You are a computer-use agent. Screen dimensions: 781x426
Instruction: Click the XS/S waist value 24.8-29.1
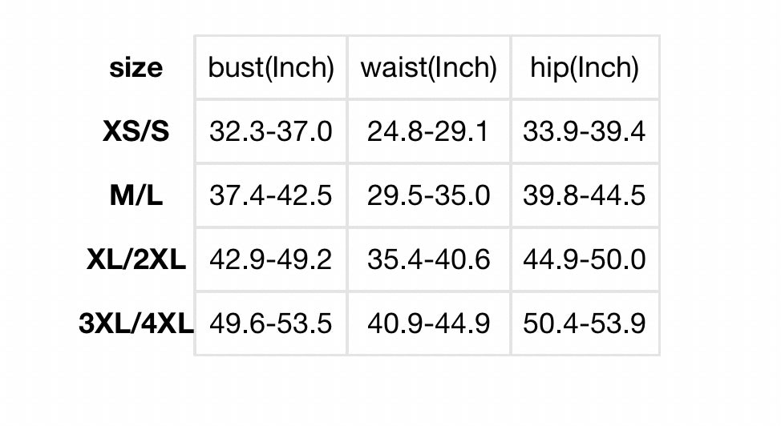(x=428, y=131)
